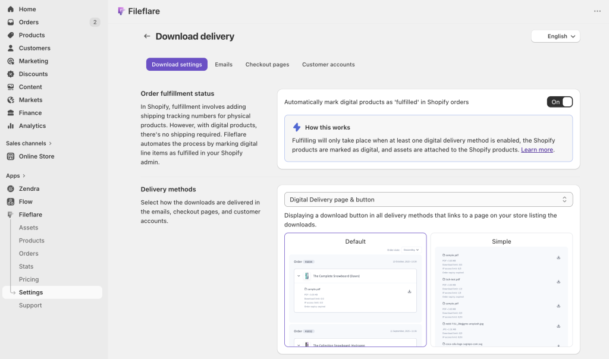Open the English language dropdown
The height and width of the screenshot is (359, 609).
click(555, 36)
